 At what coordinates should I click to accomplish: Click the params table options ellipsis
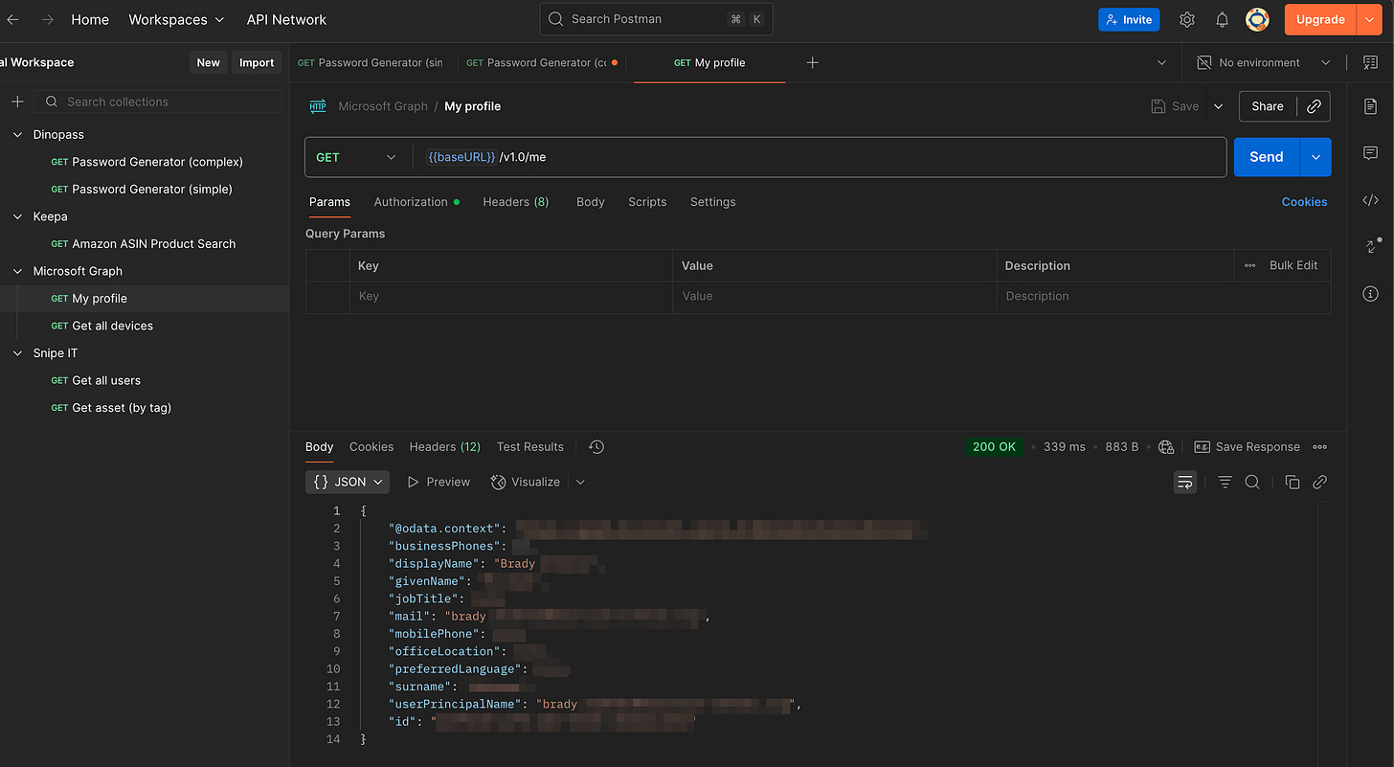click(1250, 265)
